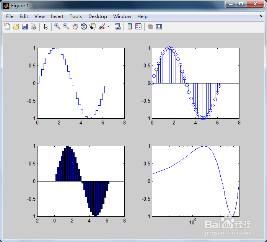267x242 pixels.
Task: Open the View menu
Action: click(39, 16)
